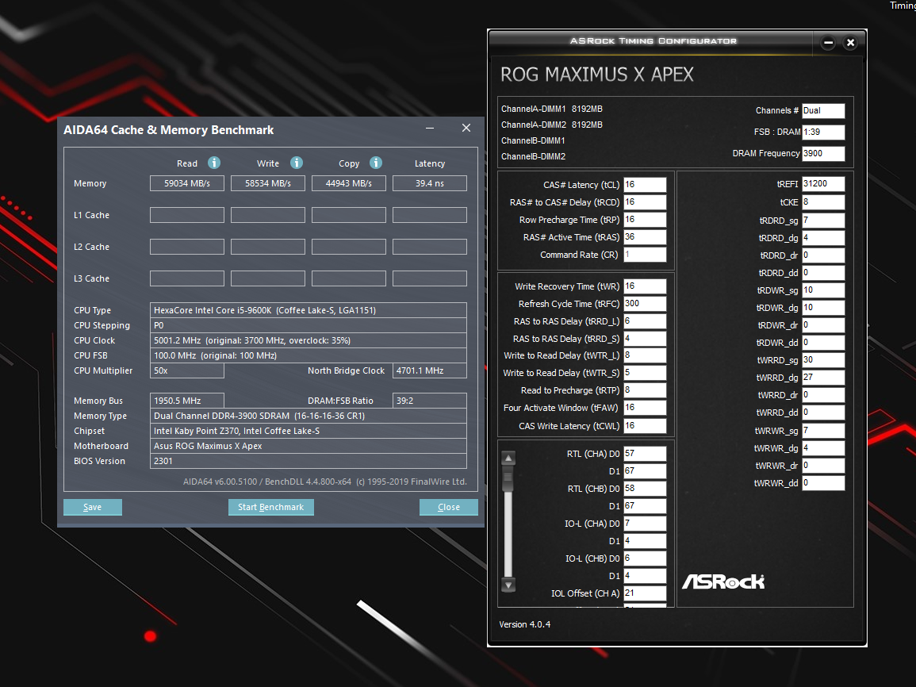
Task: Click the tCKE value field
Action: [x=823, y=202]
